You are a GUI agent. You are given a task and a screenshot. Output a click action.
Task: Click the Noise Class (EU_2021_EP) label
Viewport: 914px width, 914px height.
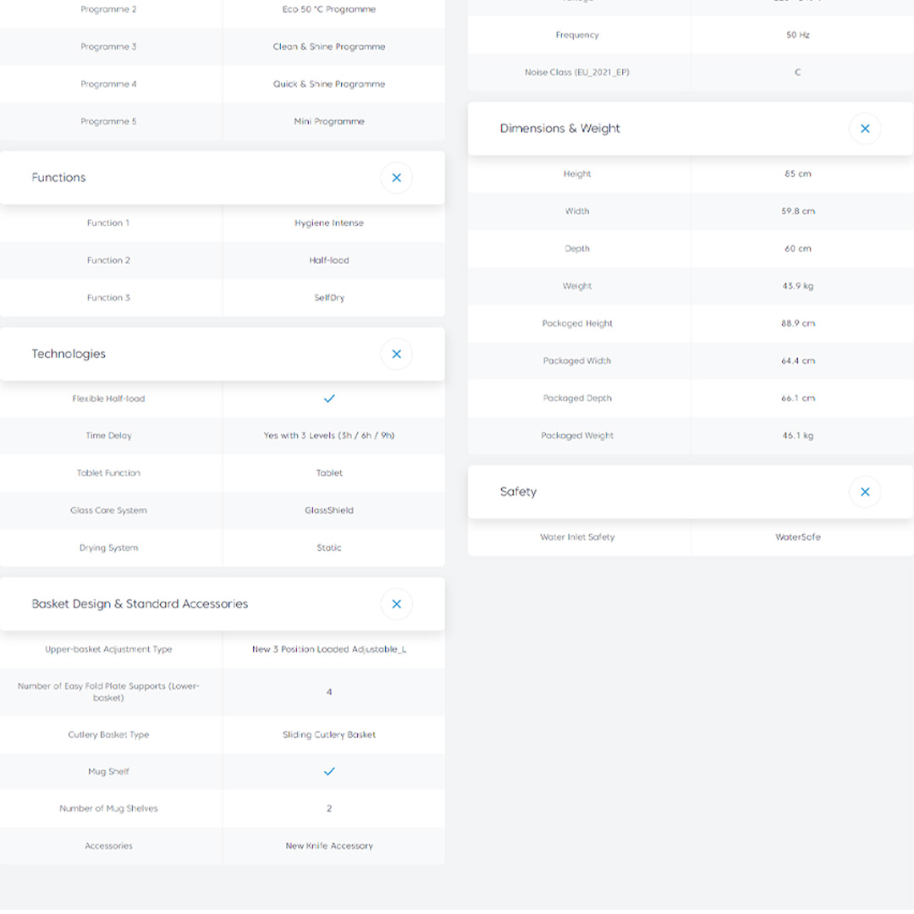point(577,73)
